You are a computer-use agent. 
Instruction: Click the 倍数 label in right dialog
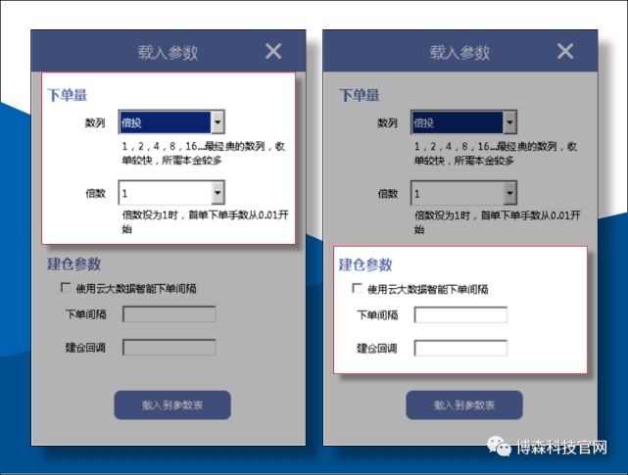point(388,194)
